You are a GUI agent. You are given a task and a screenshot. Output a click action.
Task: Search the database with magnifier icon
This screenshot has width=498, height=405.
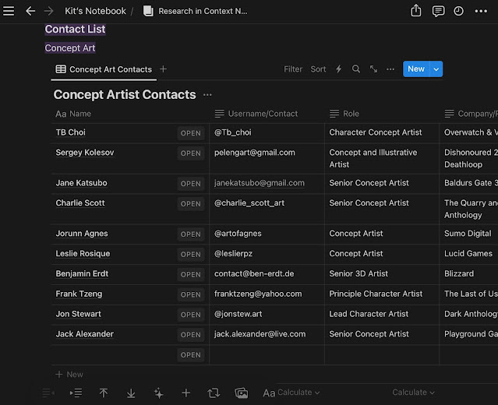356,69
